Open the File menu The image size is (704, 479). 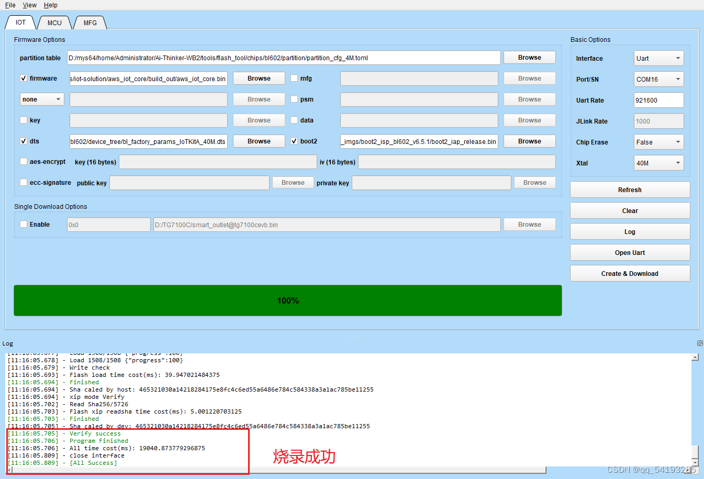(x=10, y=5)
